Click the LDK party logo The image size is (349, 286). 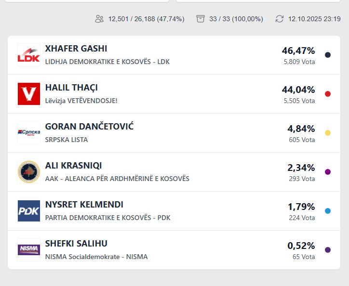click(x=29, y=55)
